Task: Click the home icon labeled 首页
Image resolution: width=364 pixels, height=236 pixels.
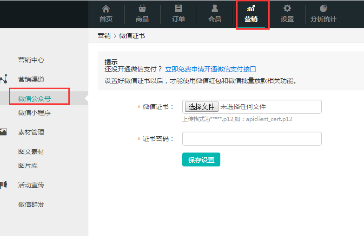Action: pyautogui.click(x=106, y=9)
